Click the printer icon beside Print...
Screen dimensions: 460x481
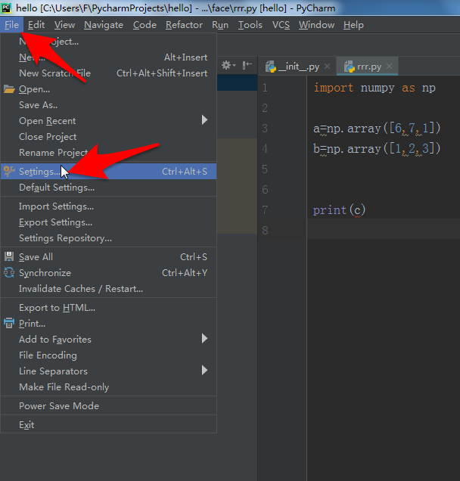(x=9, y=323)
